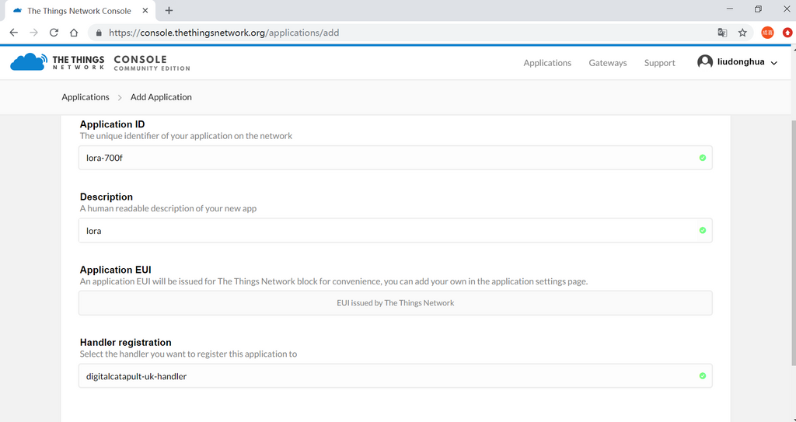This screenshot has width=796, height=422.
Task: Click the user avatar icon for liudonghua
Action: [705, 62]
